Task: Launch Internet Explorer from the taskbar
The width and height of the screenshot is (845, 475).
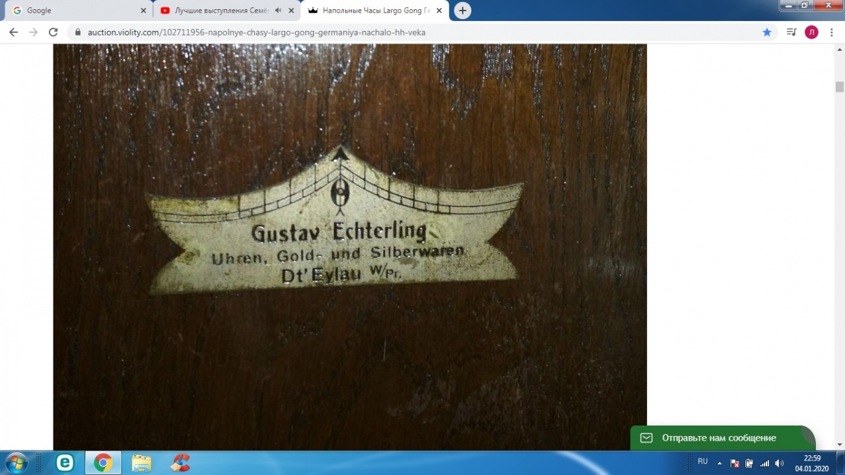Action: click(65, 463)
